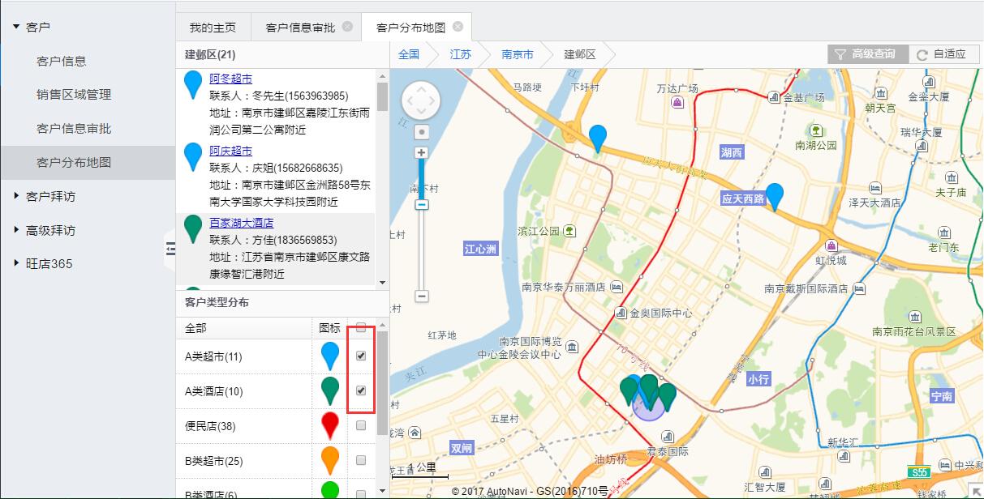Expand the 高级拜访 menu

pyautogui.click(x=50, y=230)
